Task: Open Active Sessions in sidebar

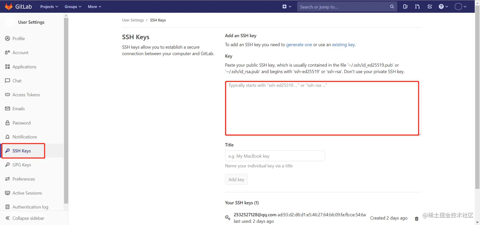Action: [27, 193]
